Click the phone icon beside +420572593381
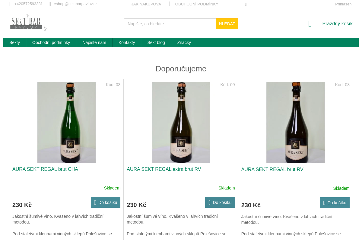Screen dimensions: 362x241 tap(11, 4)
